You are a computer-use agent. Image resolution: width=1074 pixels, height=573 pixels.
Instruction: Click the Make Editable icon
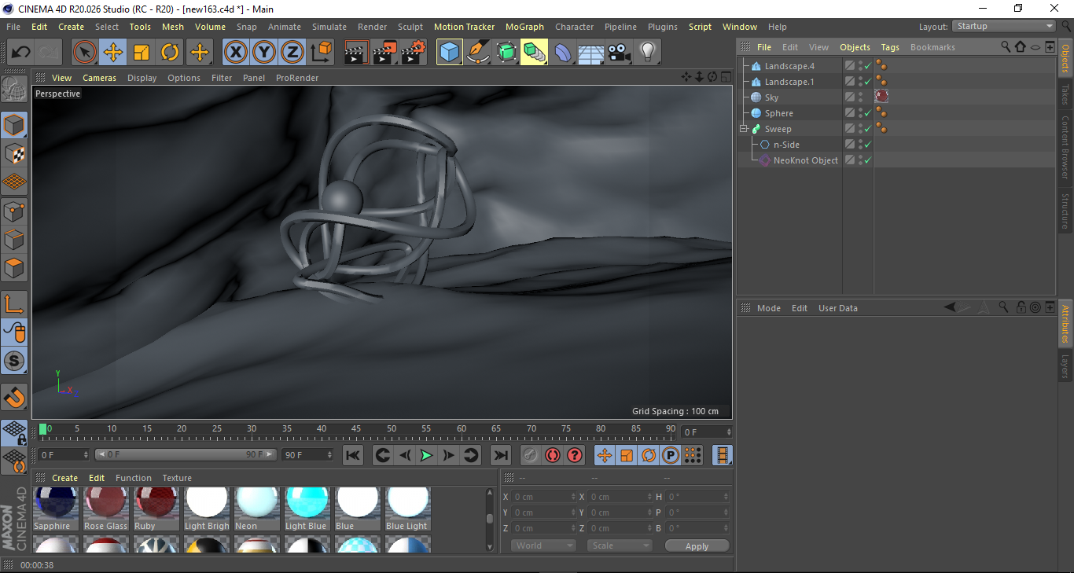click(x=14, y=90)
